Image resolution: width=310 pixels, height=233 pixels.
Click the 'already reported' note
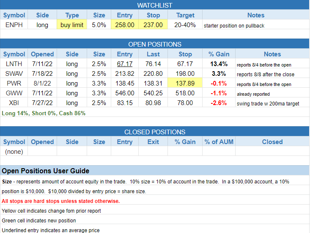253,94
